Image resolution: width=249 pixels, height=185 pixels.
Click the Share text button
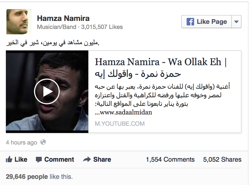(x=102, y=159)
